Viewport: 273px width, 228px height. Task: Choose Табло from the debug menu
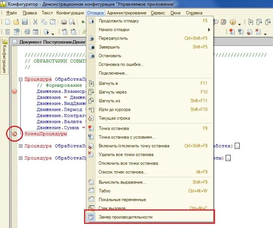pyautogui.click(x=150, y=191)
